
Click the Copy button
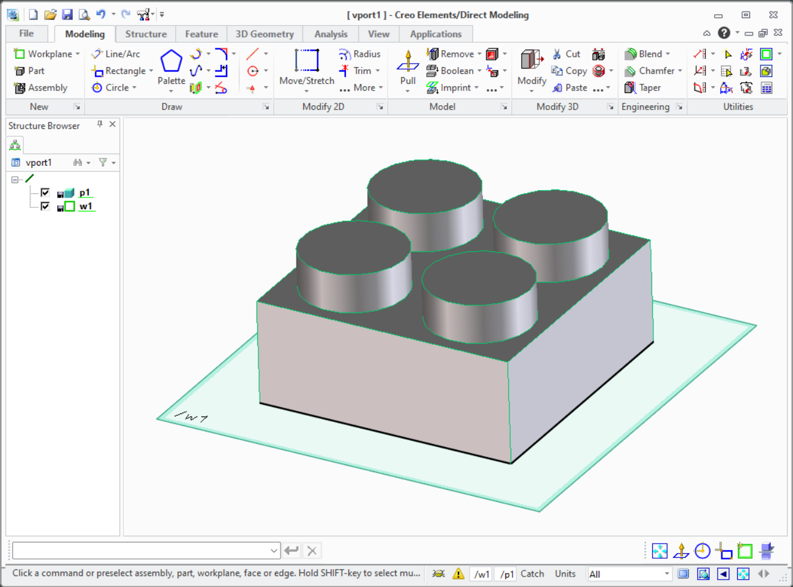569,71
